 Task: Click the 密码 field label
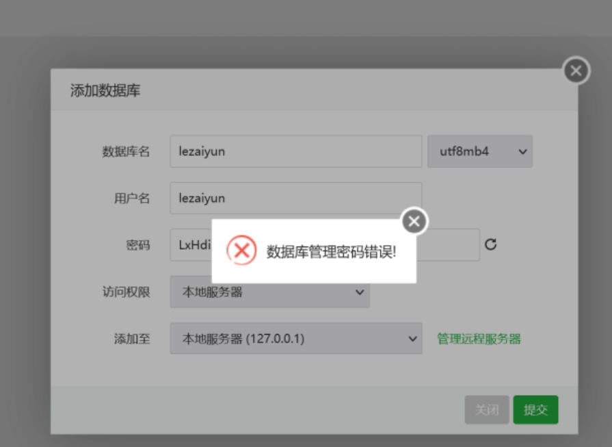(137, 245)
